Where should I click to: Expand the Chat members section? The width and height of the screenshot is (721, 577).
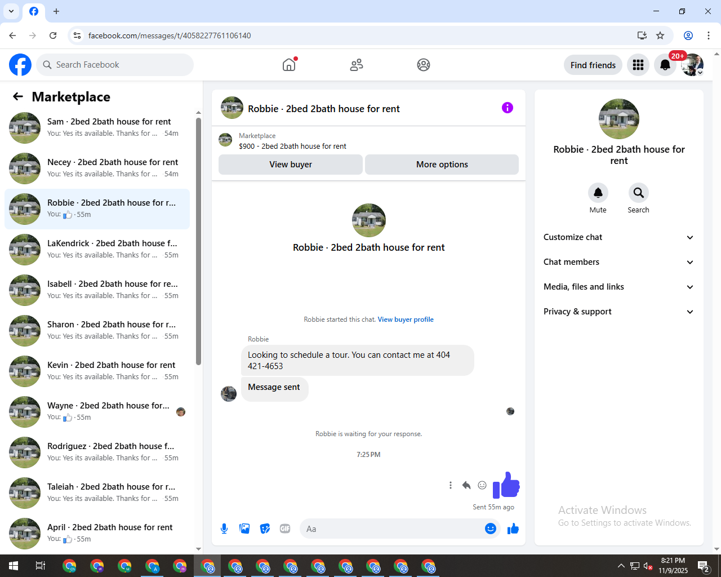[x=618, y=262]
